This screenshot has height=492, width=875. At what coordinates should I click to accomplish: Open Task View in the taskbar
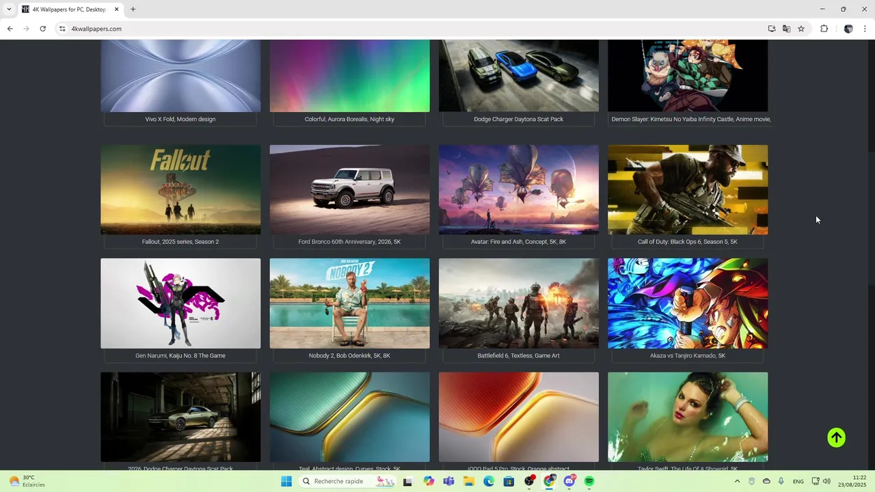(x=407, y=481)
